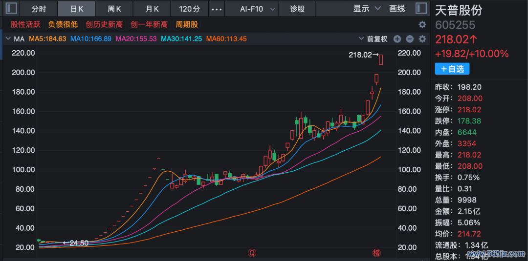Screen dimensions: 528x261
Task: Toggle the right sidebar panel icon
Action: pyautogui.click(x=420, y=8)
